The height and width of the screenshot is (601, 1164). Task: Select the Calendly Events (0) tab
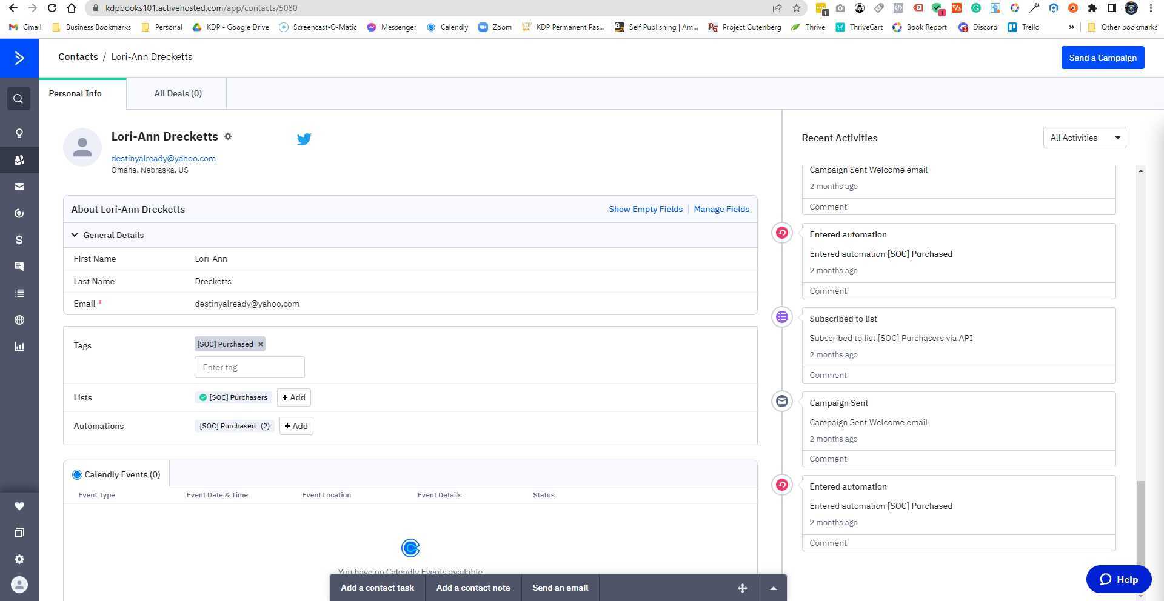click(x=116, y=474)
